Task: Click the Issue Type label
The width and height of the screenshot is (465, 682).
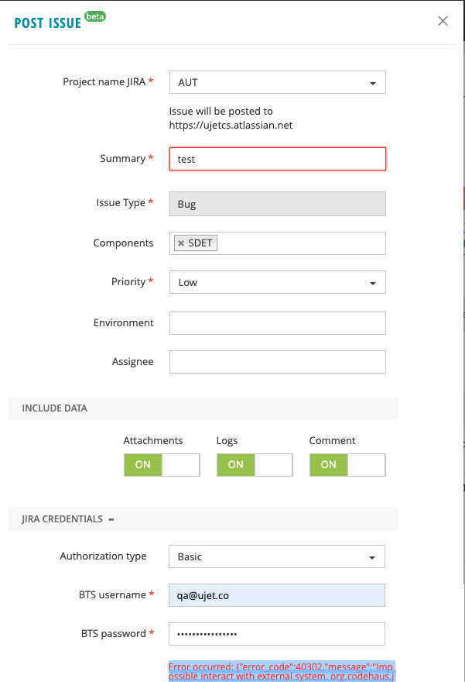Action: (x=121, y=203)
